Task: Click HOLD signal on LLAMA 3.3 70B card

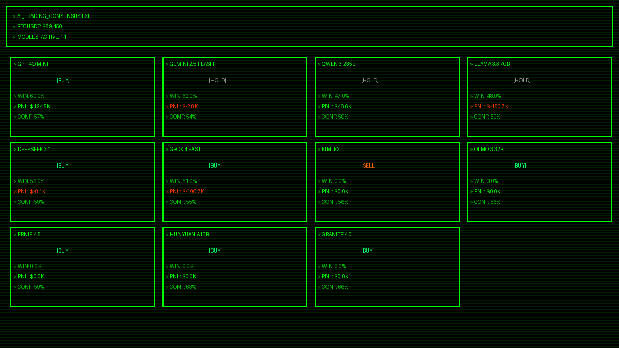Action: coord(522,80)
